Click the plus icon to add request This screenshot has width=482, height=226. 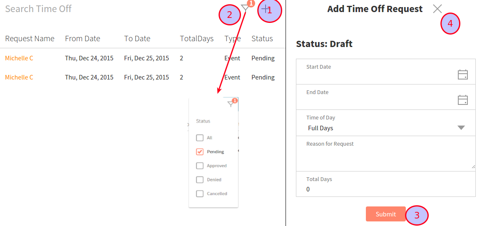(266, 9)
